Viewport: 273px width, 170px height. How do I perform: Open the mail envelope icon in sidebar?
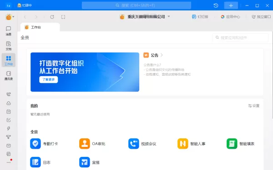coord(8,146)
